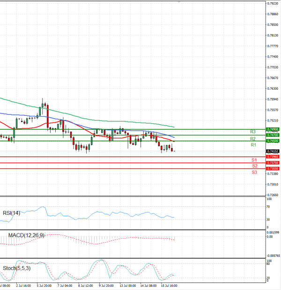
Task: Click the 0.77770 price axis value
Action: point(273,46)
